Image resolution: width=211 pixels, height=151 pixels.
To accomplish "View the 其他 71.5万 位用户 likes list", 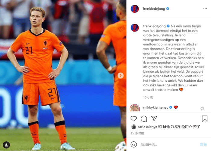I will (177, 127).
